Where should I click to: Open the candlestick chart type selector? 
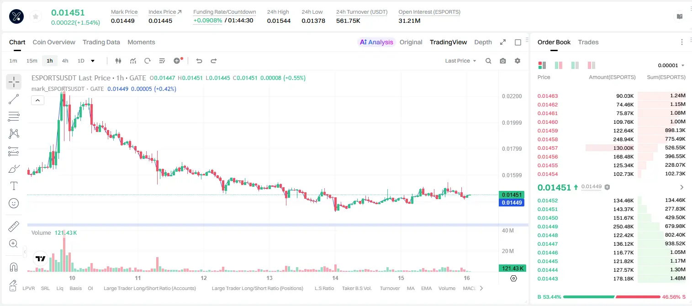118,61
